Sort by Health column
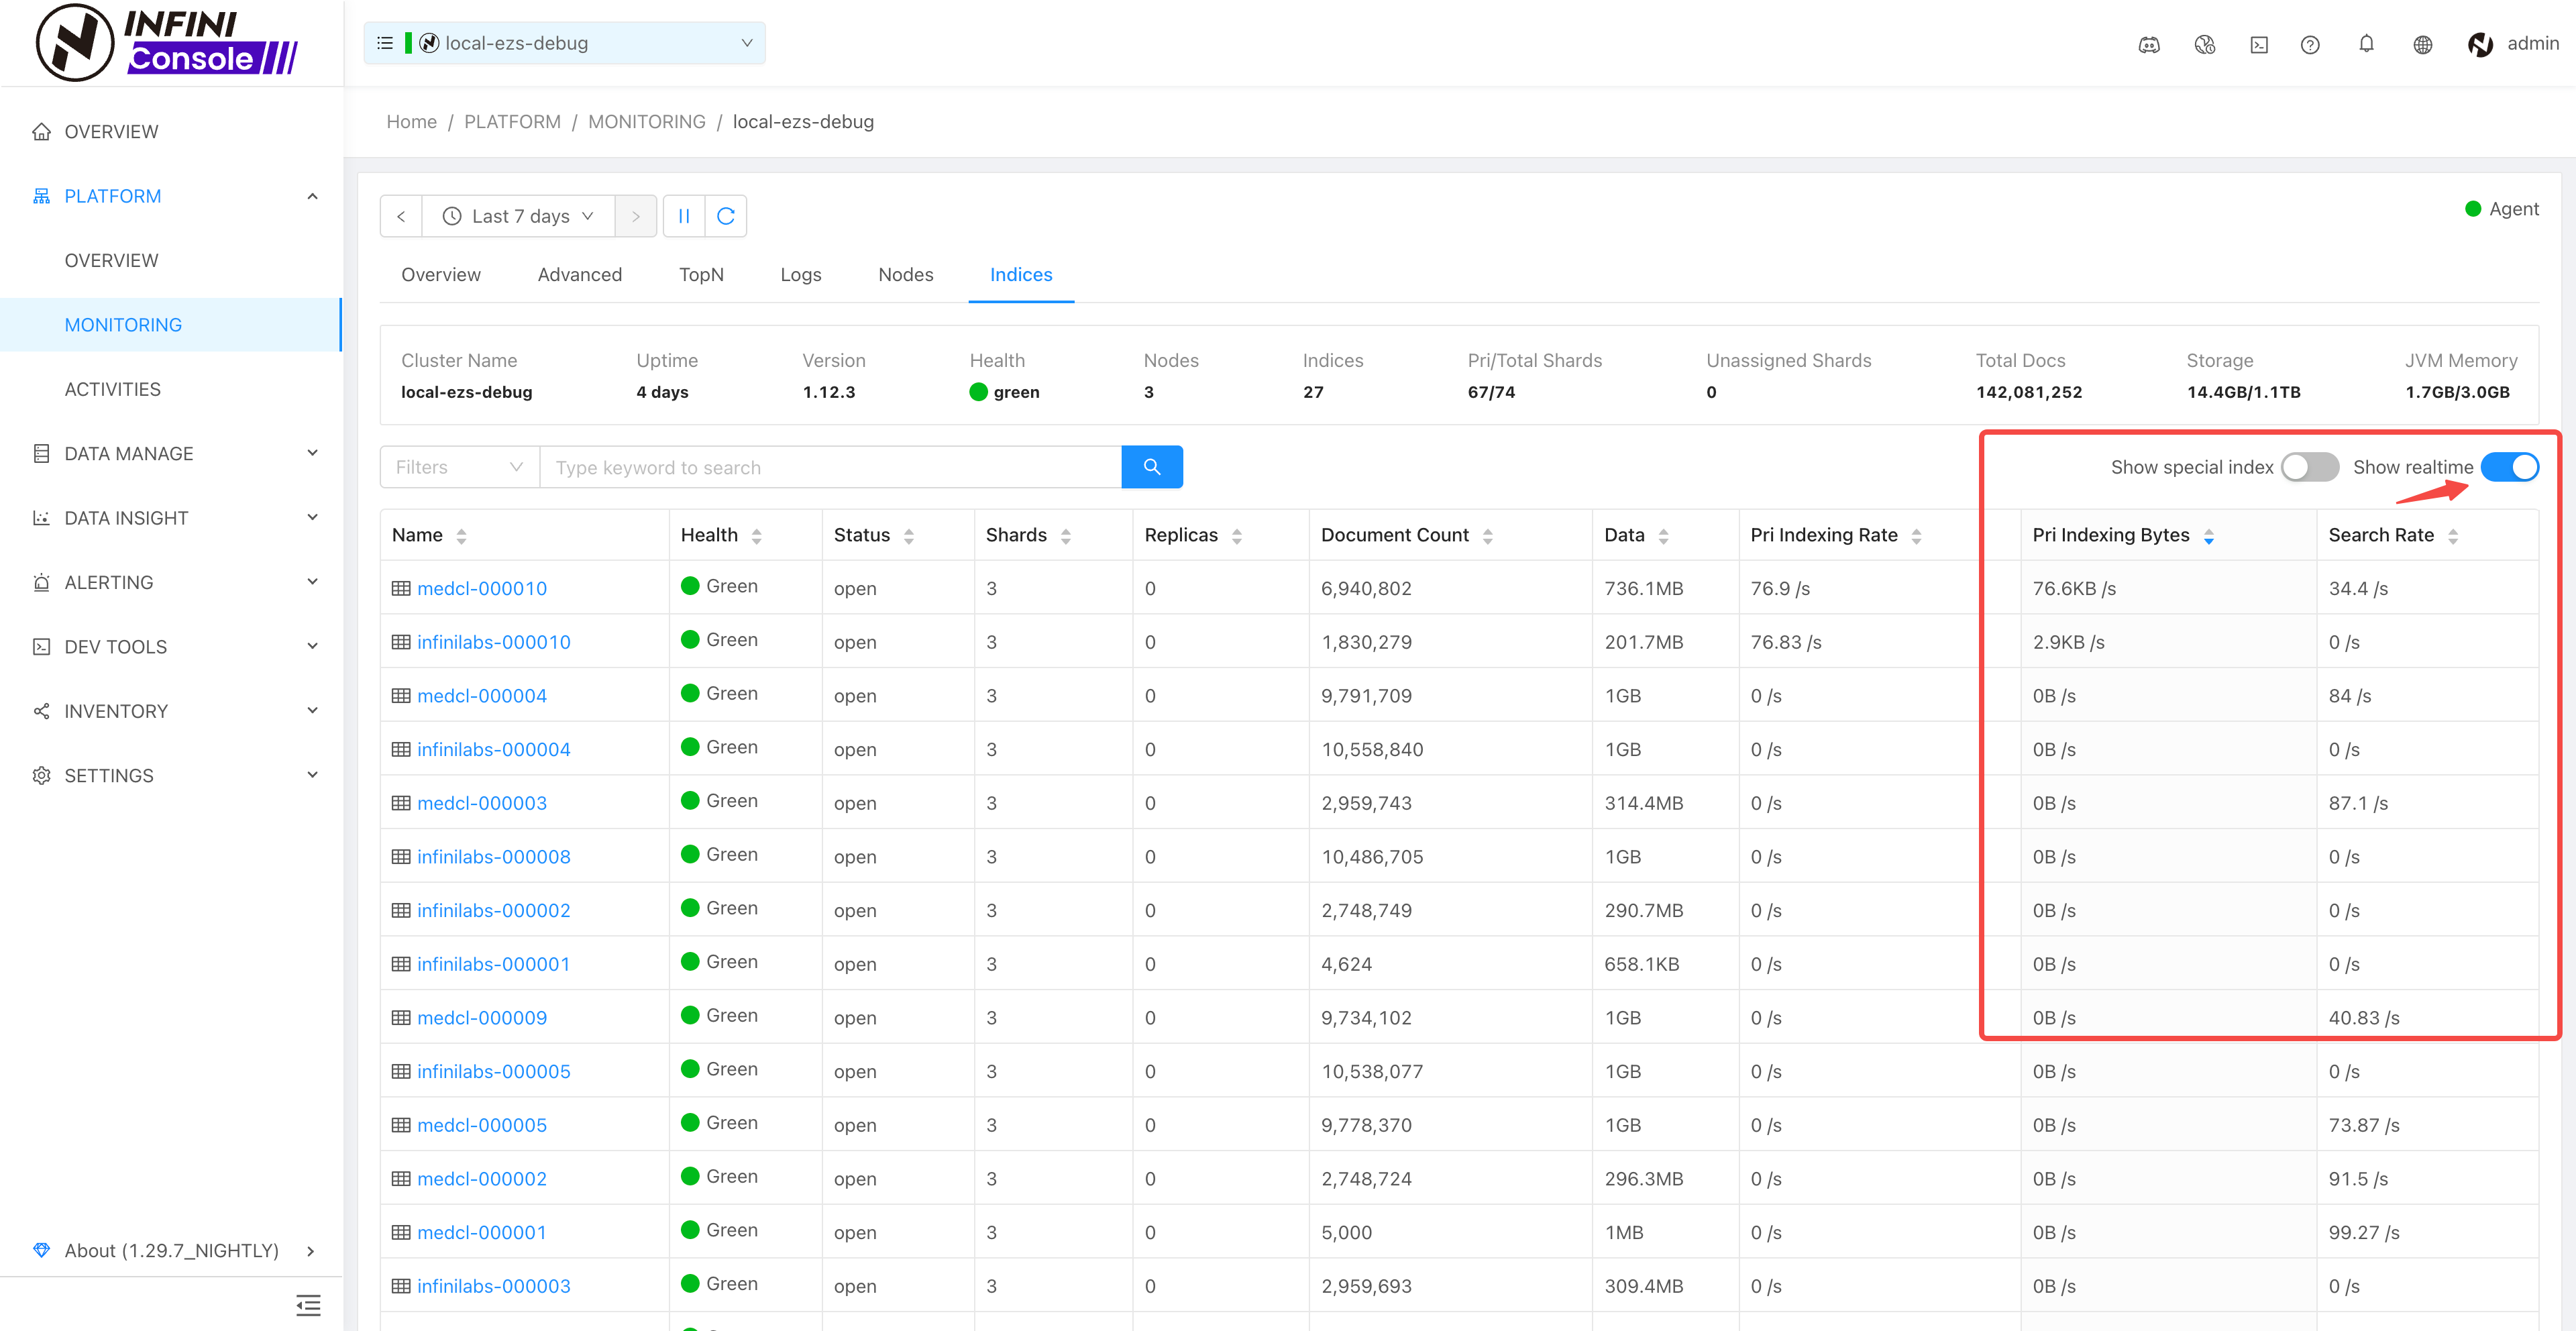 pyautogui.click(x=757, y=536)
